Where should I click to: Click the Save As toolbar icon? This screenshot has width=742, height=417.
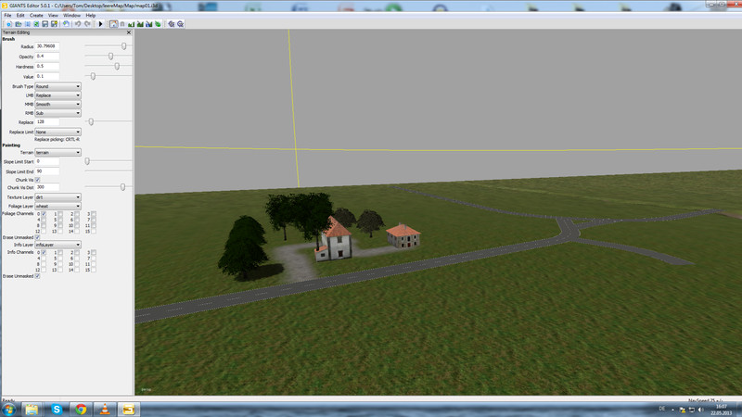tap(54, 24)
